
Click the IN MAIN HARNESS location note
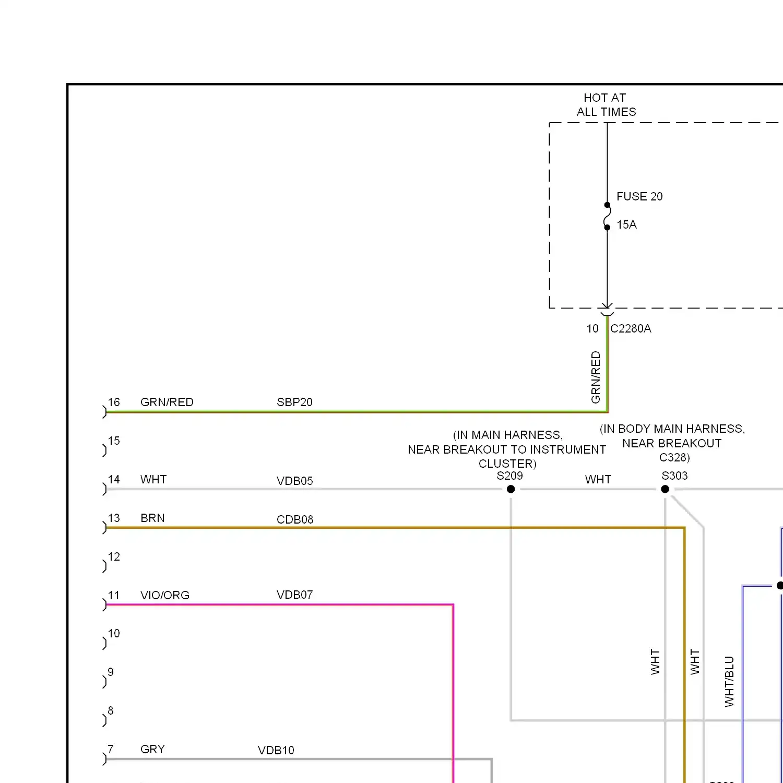pyautogui.click(x=507, y=449)
